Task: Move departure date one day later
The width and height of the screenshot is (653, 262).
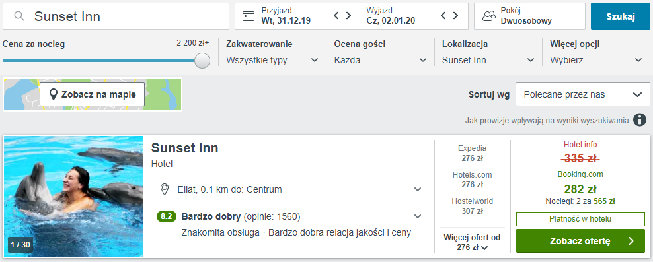Action: pos(455,16)
